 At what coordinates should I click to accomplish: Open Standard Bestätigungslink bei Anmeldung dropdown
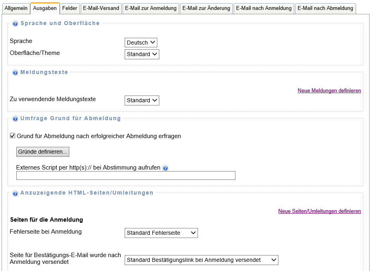[x=201, y=260]
